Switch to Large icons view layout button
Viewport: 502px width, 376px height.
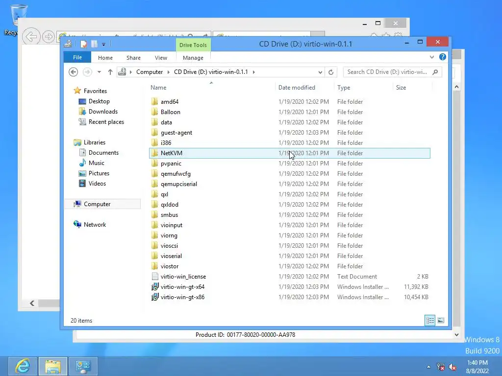click(x=441, y=320)
